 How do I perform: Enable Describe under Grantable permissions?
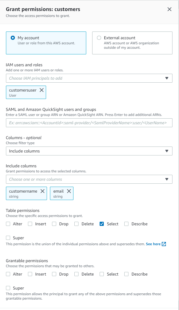126,274
